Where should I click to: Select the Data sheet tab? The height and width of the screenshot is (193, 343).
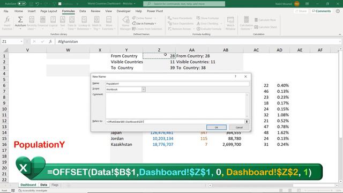44,185
